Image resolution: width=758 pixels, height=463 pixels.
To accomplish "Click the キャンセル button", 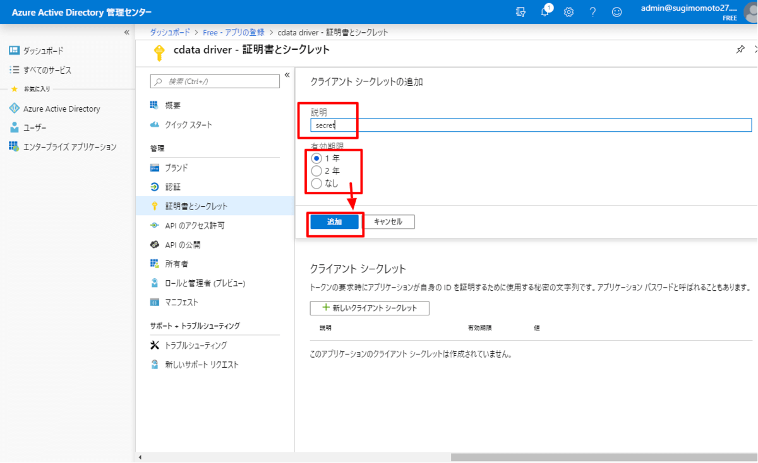I will click(388, 222).
